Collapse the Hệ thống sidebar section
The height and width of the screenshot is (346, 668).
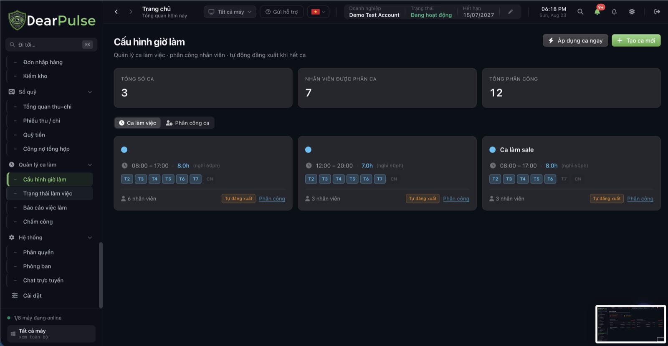point(90,237)
